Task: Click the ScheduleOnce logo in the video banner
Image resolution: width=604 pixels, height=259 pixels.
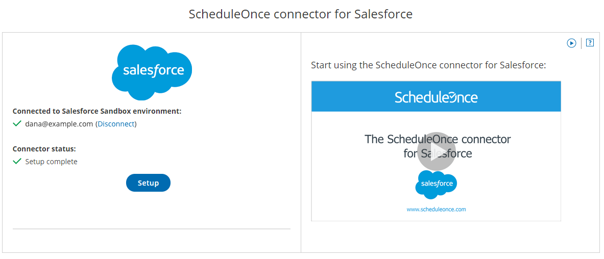Action: (x=436, y=97)
